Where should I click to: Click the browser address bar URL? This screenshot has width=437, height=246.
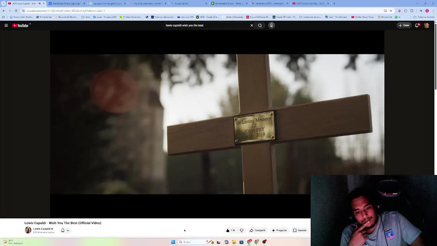(66, 11)
